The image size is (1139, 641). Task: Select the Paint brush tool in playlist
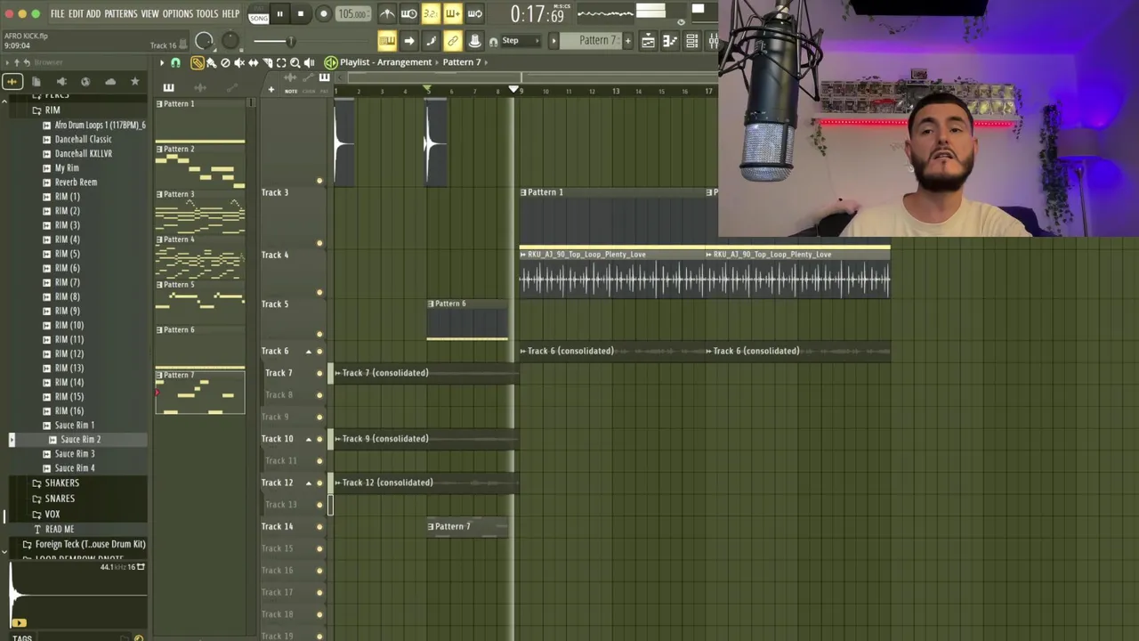pyautogui.click(x=211, y=62)
